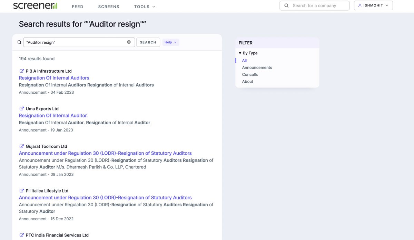This screenshot has height=240, width=414.
Task: Click the Uma Exports result snippet text
Action: 85,123
